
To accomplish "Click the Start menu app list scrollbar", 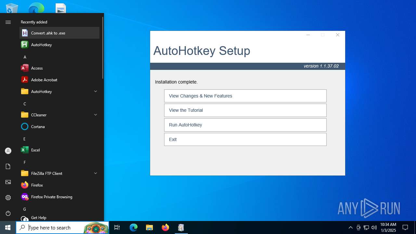I will coord(103,48).
